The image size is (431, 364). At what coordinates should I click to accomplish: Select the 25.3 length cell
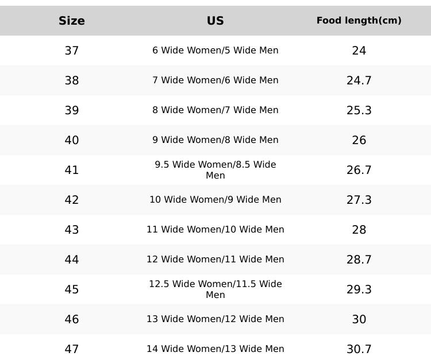point(359,110)
